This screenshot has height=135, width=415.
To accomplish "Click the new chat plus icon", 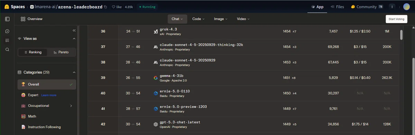I will [7, 31].
